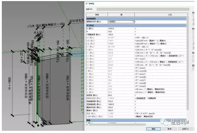Click the 1860.0 value cell
The width and height of the screenshot is (197, 133).
121,104
